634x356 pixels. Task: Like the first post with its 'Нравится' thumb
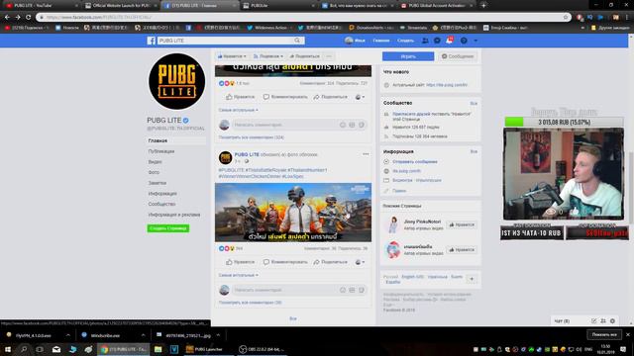pos(240,97)
